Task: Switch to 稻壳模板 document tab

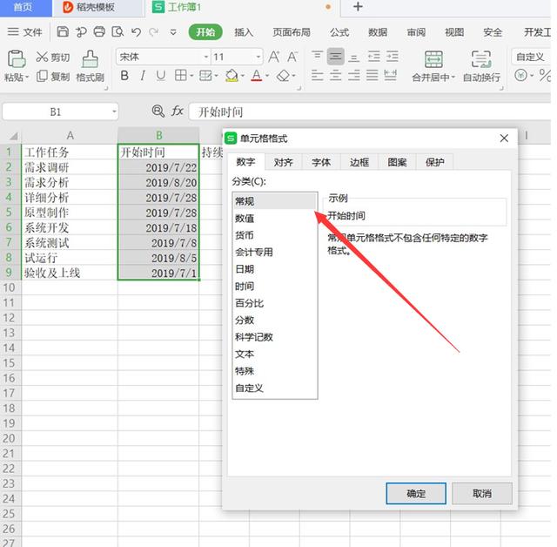Action: point(97,7)
